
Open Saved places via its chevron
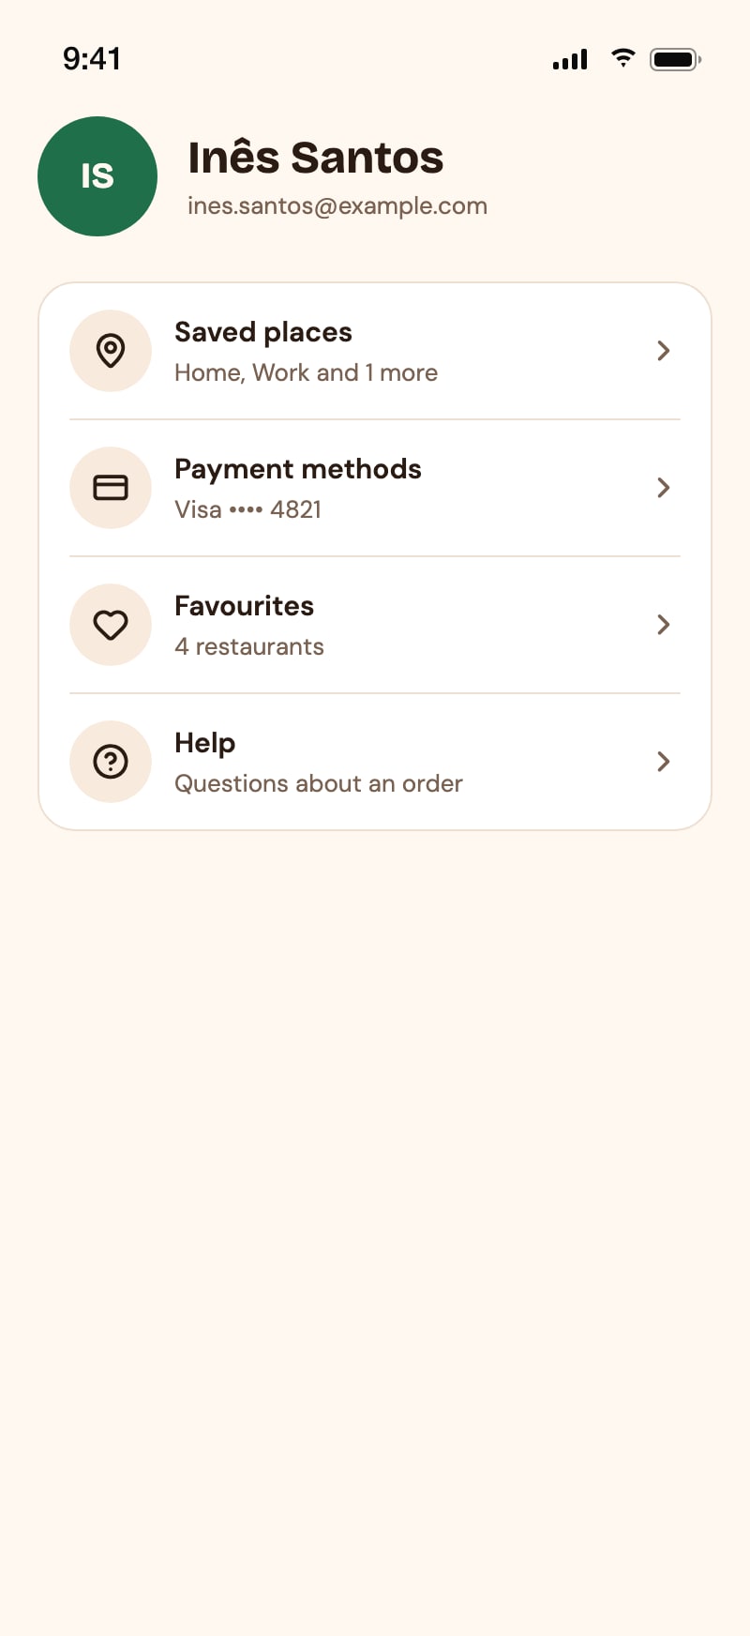click(664, 351)
